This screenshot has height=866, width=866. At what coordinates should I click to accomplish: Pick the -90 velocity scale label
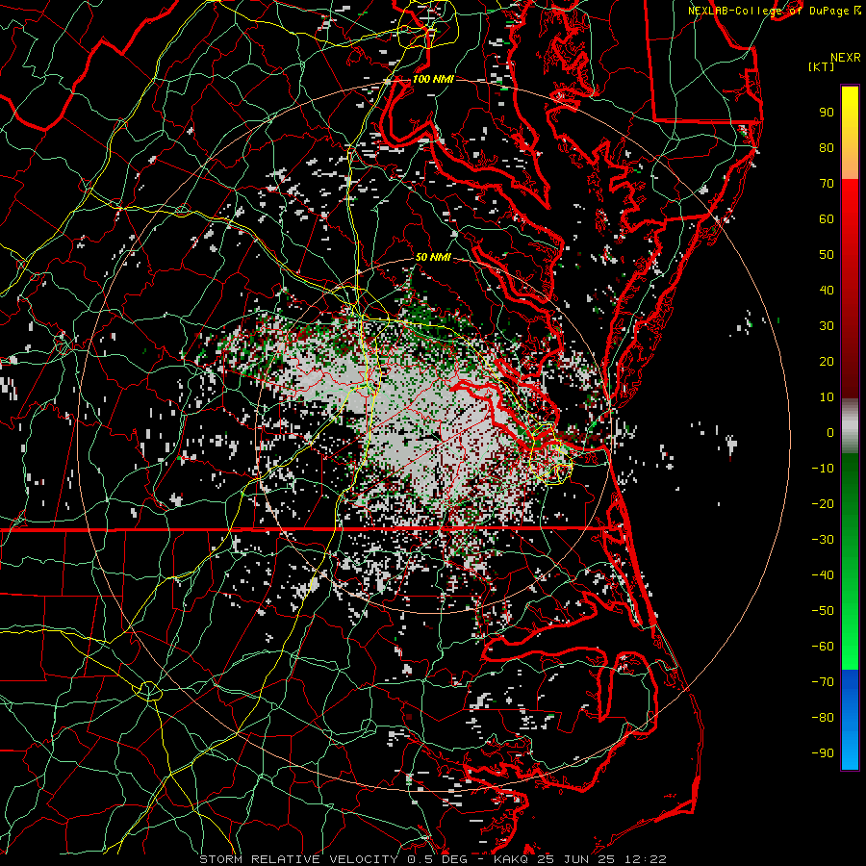coord(823,753)
